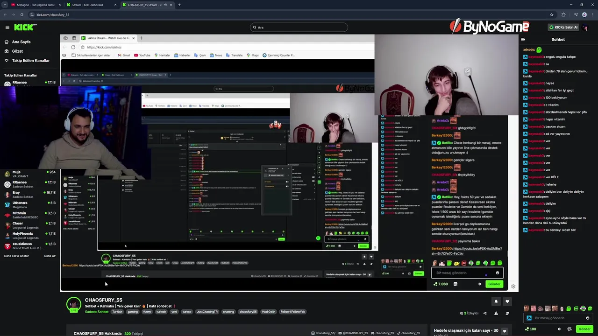The width and height of the screenshot is (598, 336).
Task: Open the user avatar menu in the Kick header
Action: [586, 28]
